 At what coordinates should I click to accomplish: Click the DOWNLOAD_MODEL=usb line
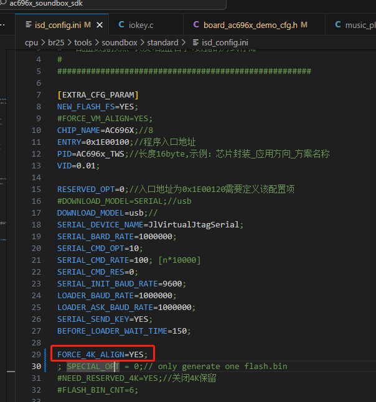click(x=107, y=212)
